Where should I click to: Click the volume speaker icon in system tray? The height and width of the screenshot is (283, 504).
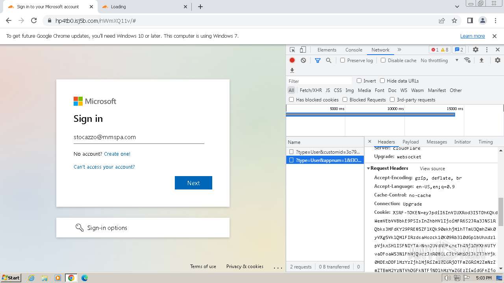(x=448, y=278)
